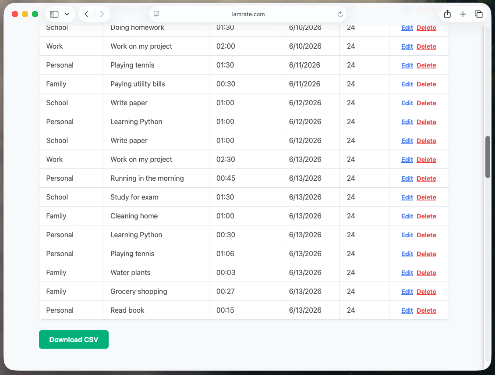Select the 'Read book' cell
The width and height of the screenshot is (495, 375).
pyautogui.click(x=156, y=310)
